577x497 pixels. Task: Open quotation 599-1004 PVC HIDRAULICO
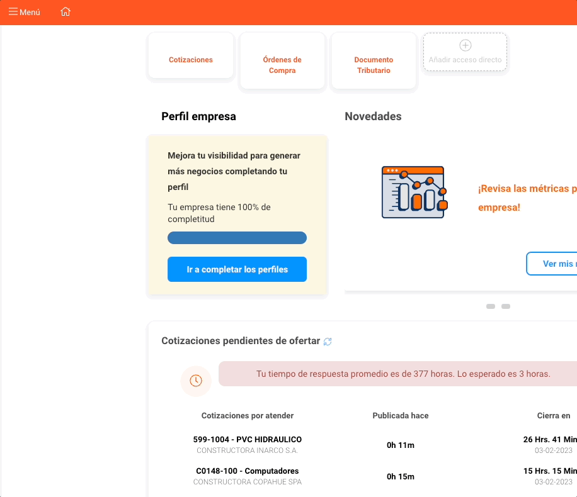248,440
